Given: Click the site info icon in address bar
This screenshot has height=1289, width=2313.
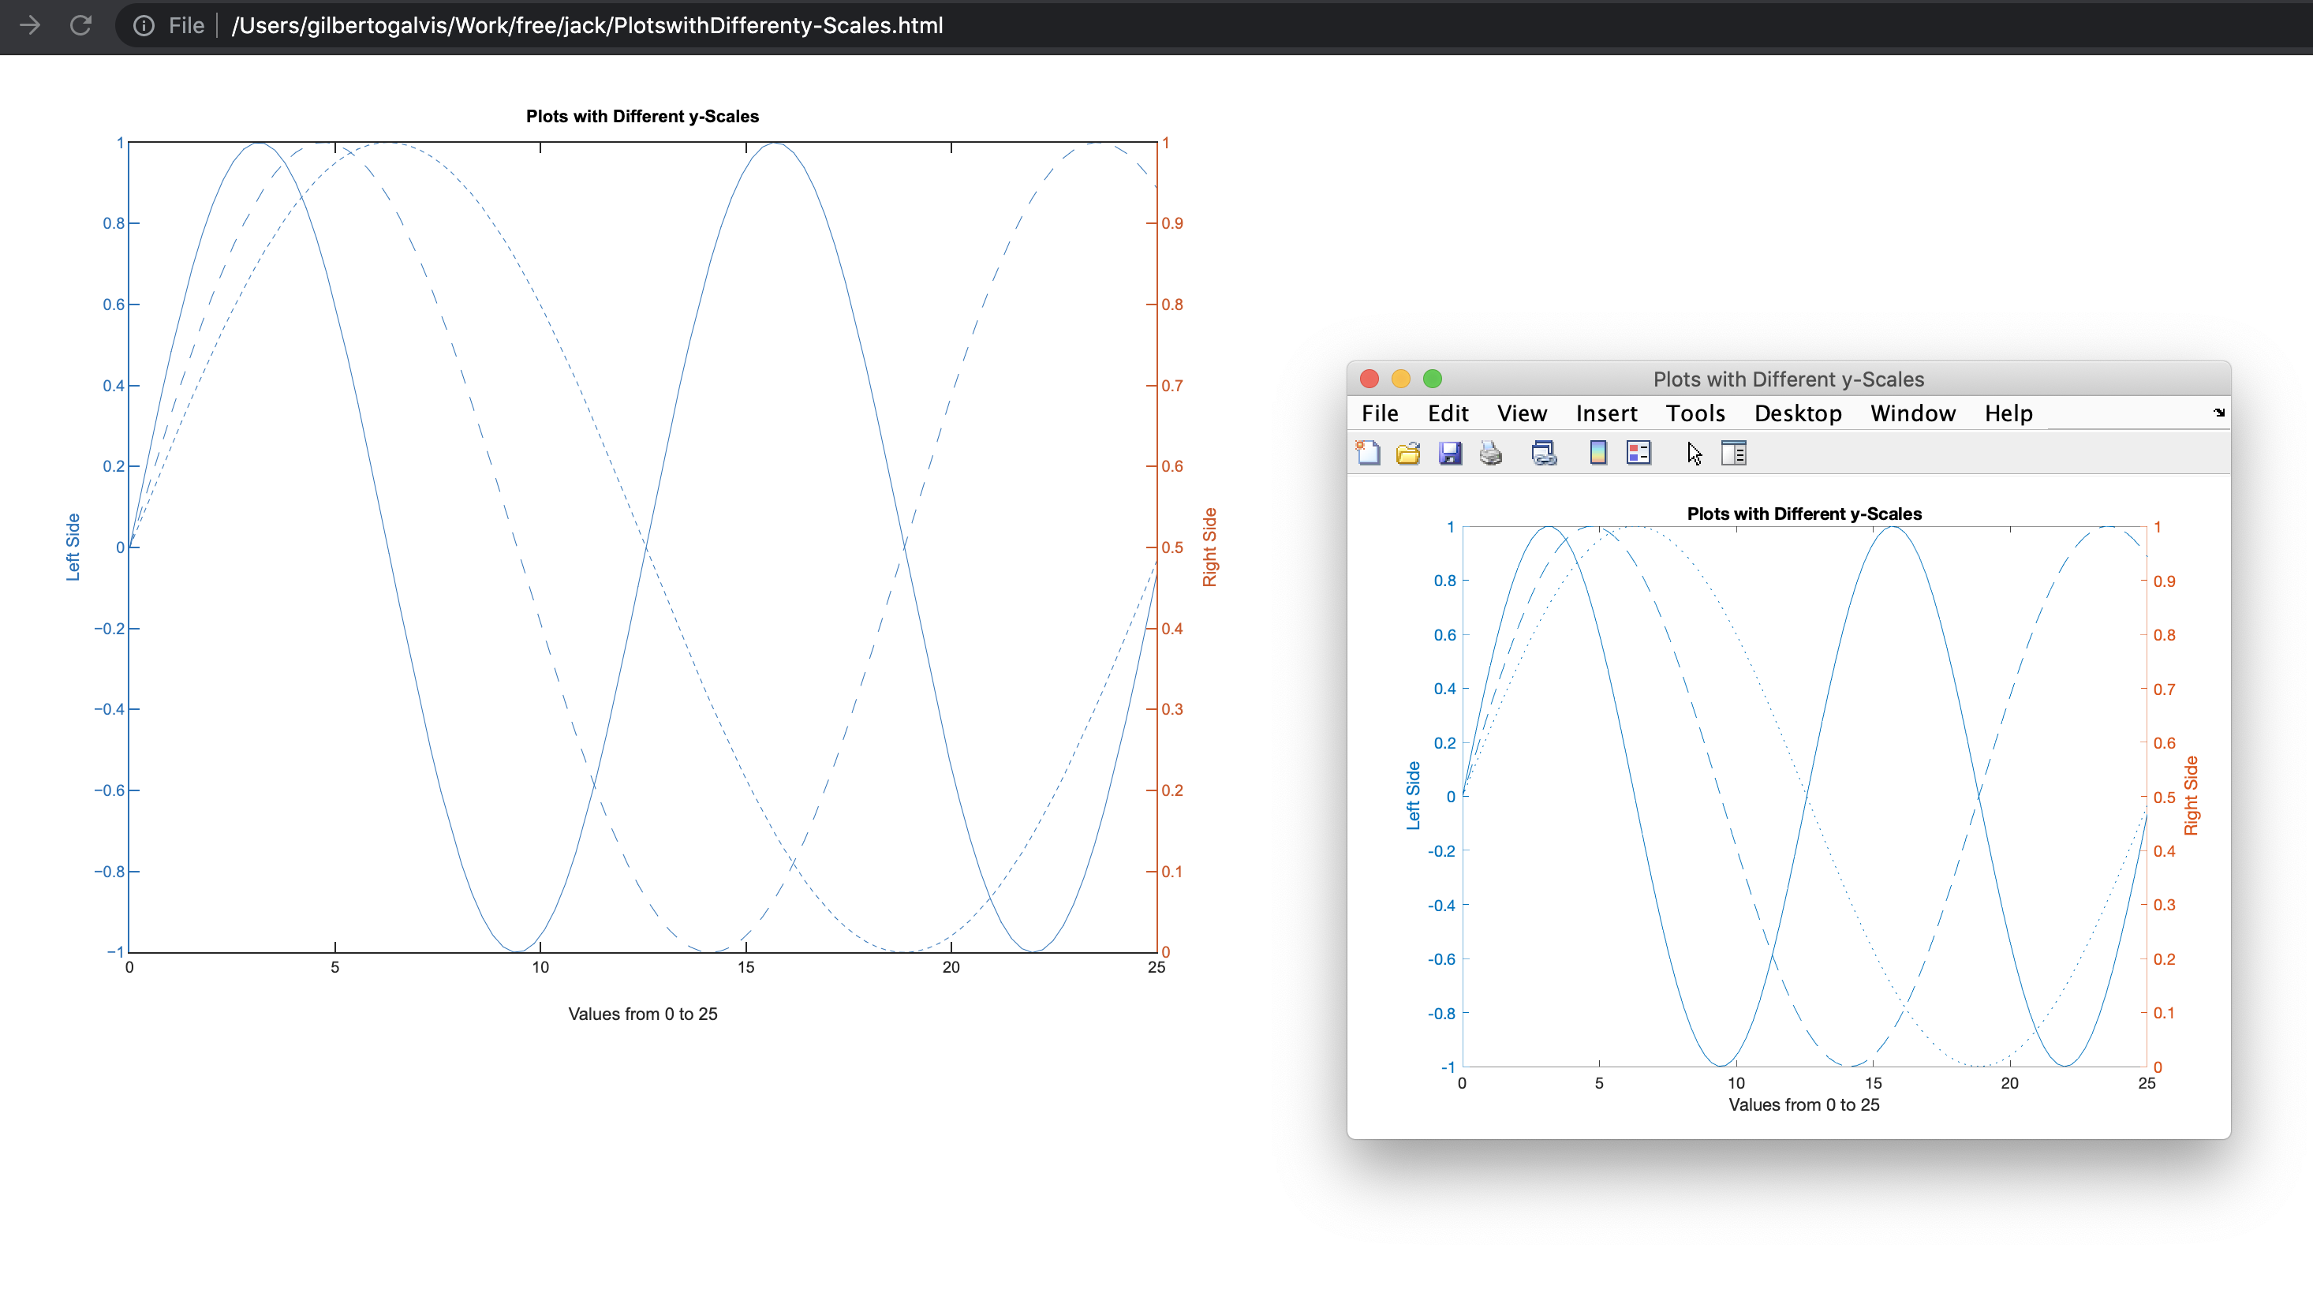Looking at the screenshot, I should 144,25.
